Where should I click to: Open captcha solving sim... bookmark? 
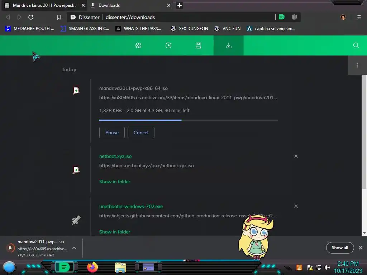(x=271, y=29)
